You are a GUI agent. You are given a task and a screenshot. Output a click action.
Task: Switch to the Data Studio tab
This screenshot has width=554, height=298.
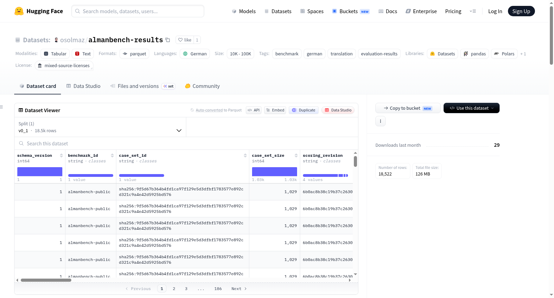(83, 86)
